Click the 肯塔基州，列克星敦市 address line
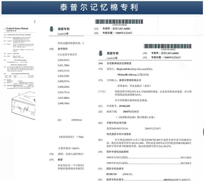Screen dimensions: 204x181 134,86
